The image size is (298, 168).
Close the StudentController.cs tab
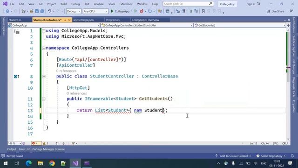click(69, 20)
